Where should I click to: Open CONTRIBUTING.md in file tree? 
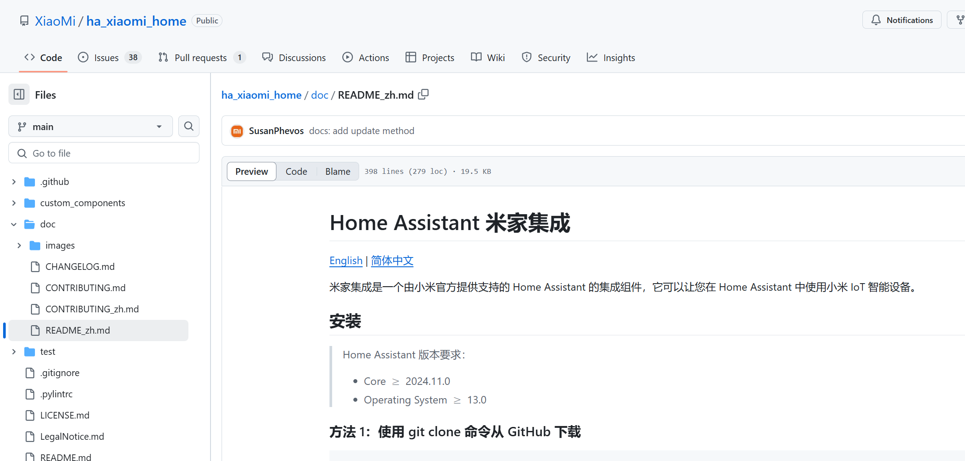[x=85, y=288]
